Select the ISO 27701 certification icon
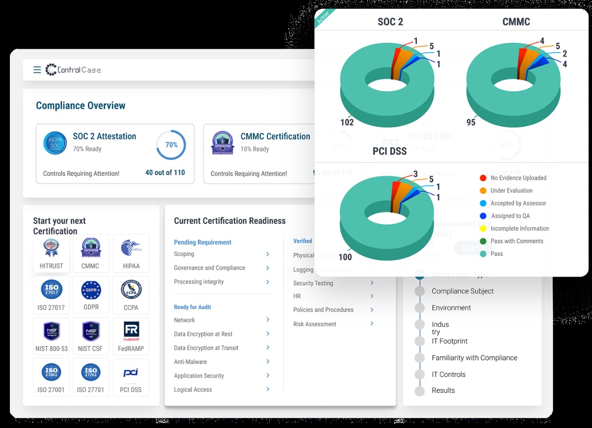592x428 pixels. click(91, 373)
